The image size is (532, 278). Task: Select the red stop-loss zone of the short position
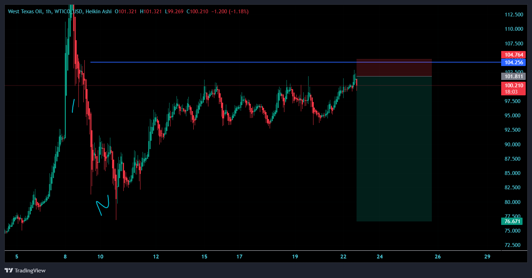394,67
